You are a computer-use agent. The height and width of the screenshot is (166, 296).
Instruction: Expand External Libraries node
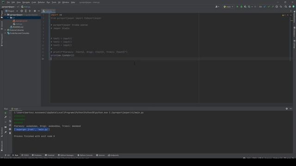point(6,30)
